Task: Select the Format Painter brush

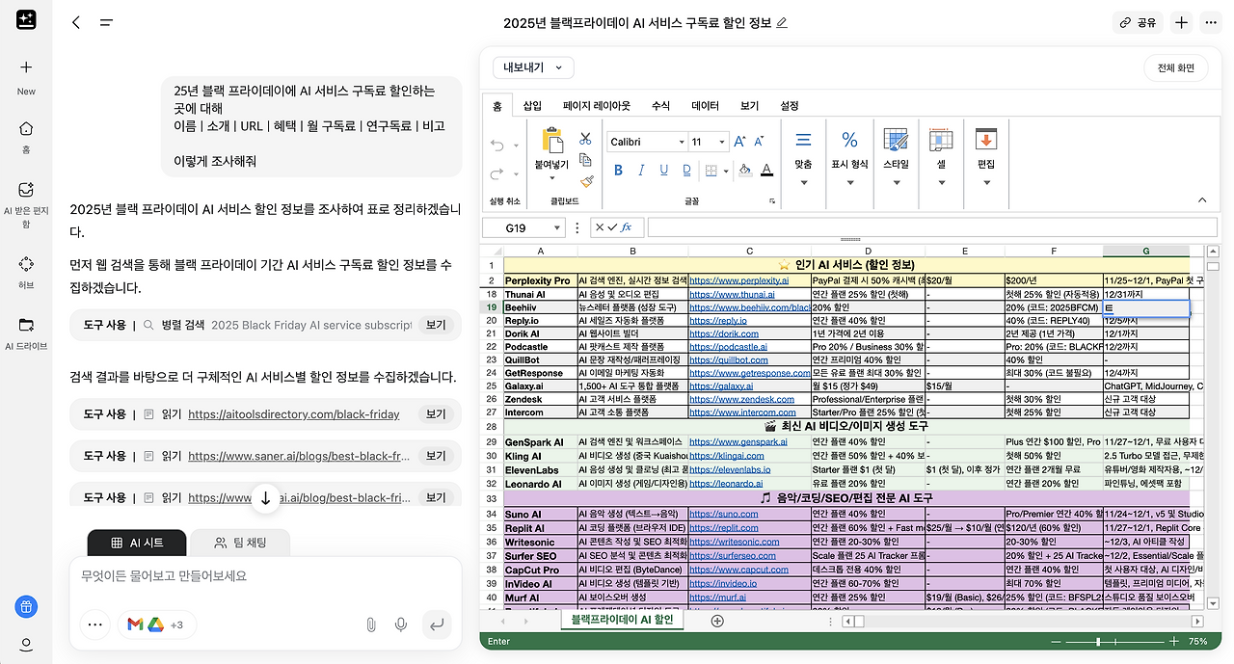Action: (585, 180)
